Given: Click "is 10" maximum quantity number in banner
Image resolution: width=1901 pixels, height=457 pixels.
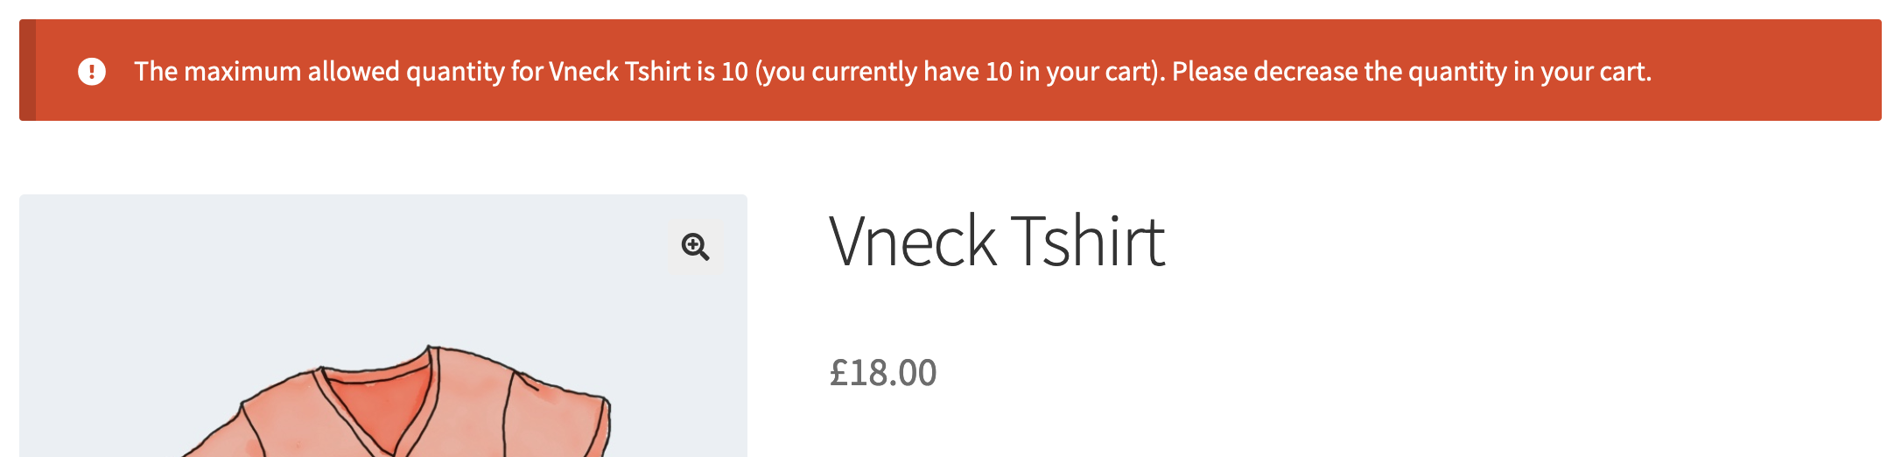Looking at the screenshot, I should tap(723, 71).
